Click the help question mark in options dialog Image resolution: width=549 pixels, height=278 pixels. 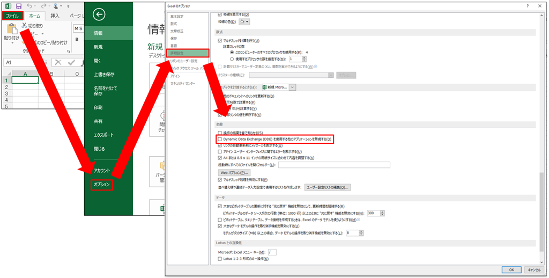[x=528, y=6]
